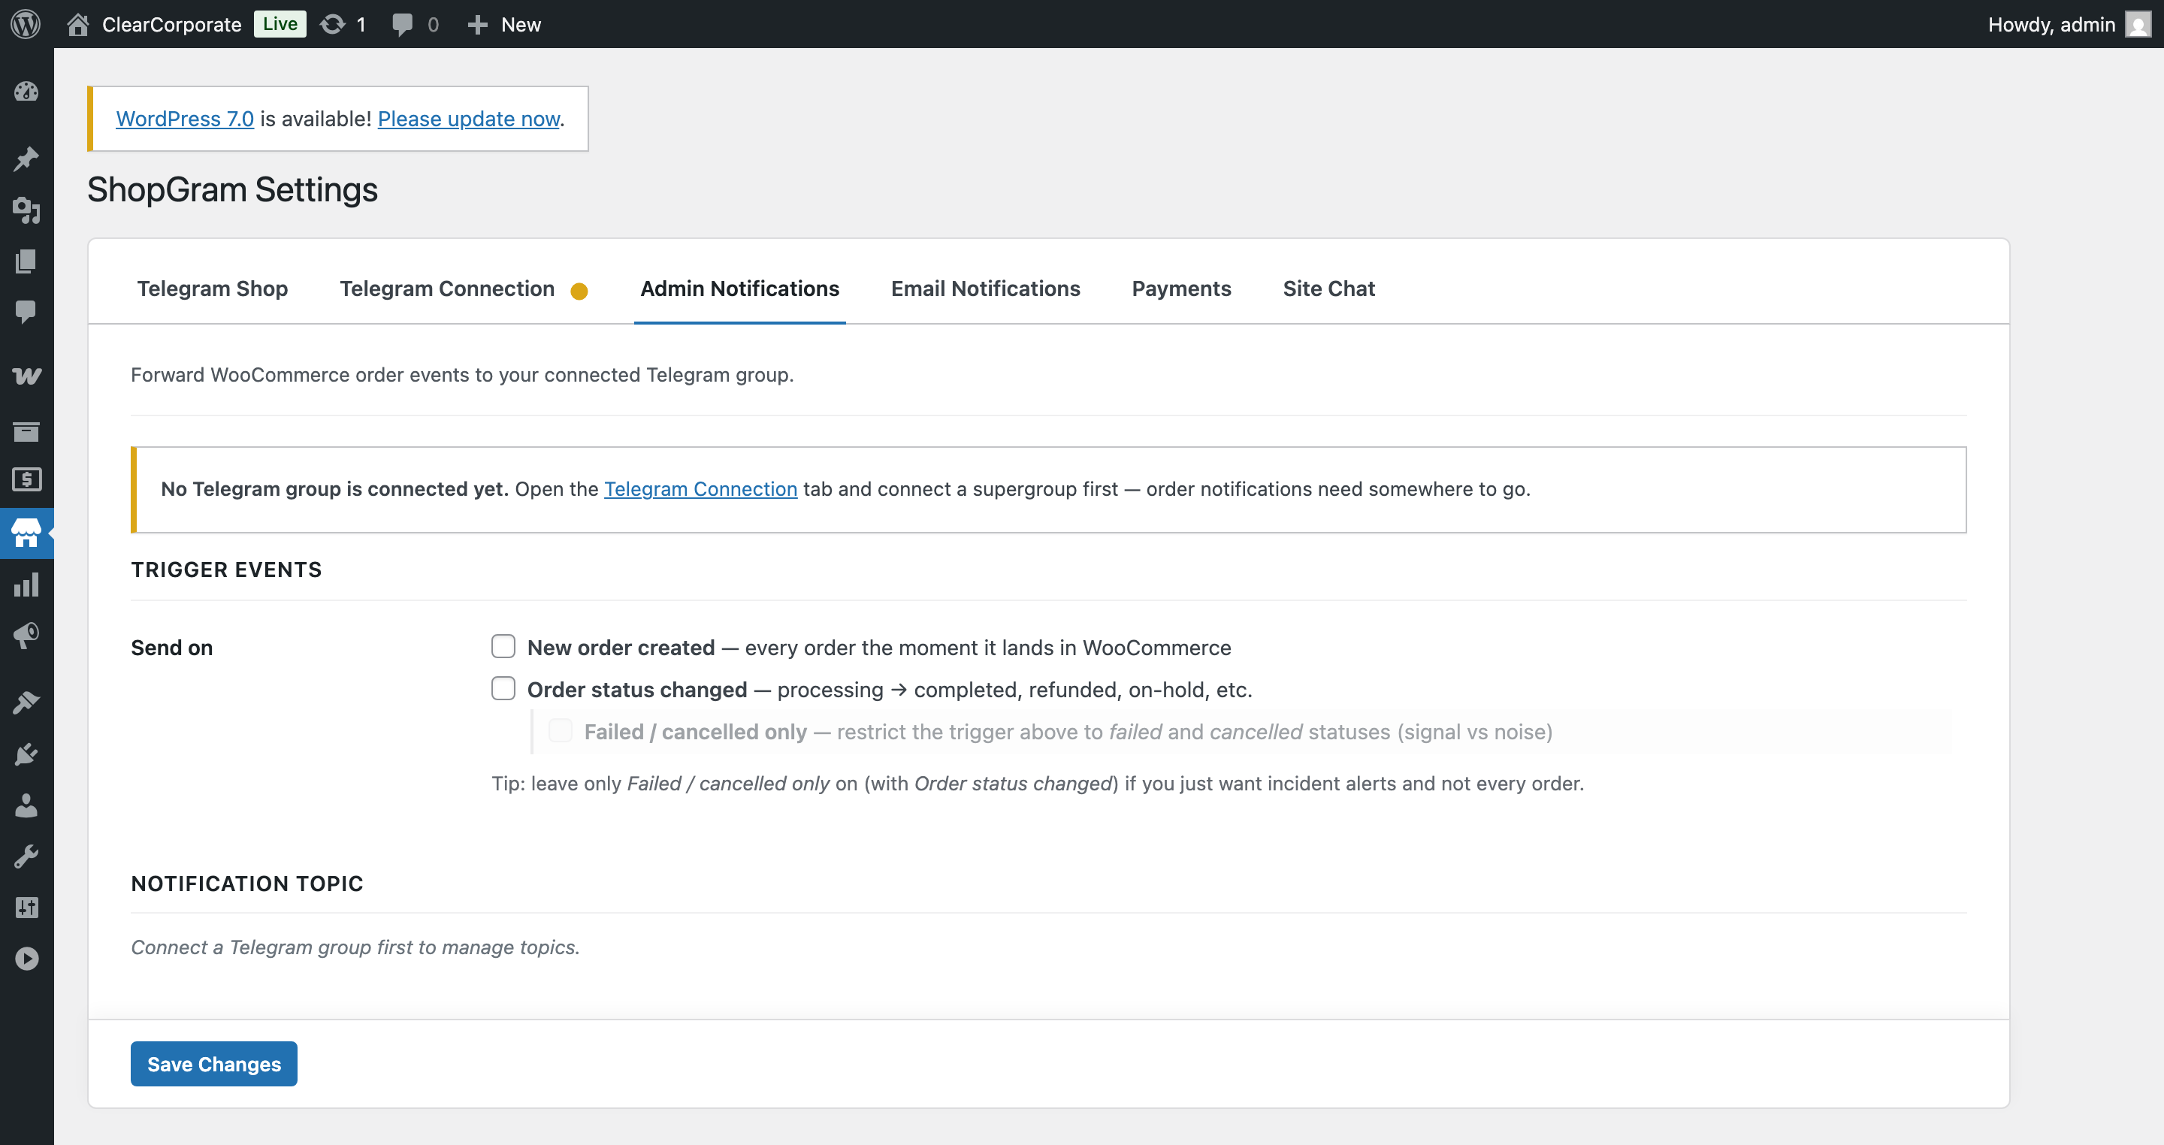Screen dimensions: 2164x1145
Task: Visit site via ClearCorporate home icon
Action: 78,24
